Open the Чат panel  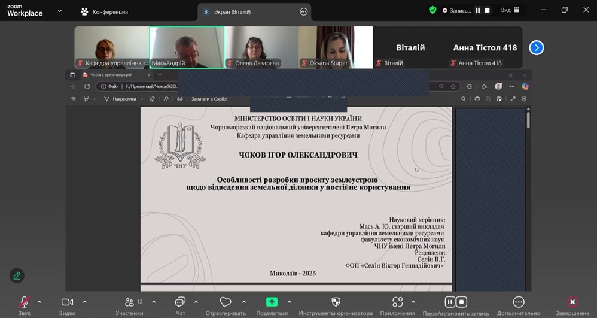click(x=180, y=306)
